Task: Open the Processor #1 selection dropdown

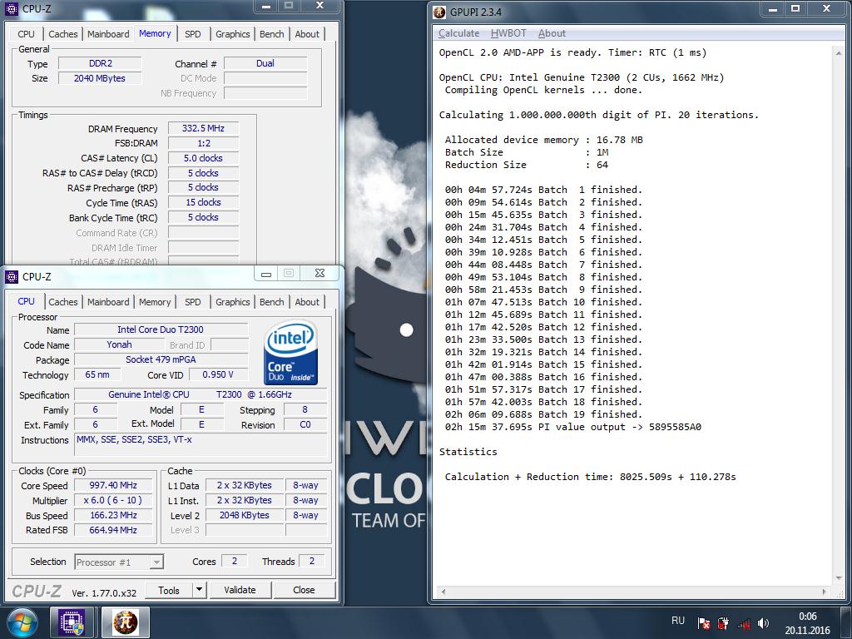Action: 118,562
